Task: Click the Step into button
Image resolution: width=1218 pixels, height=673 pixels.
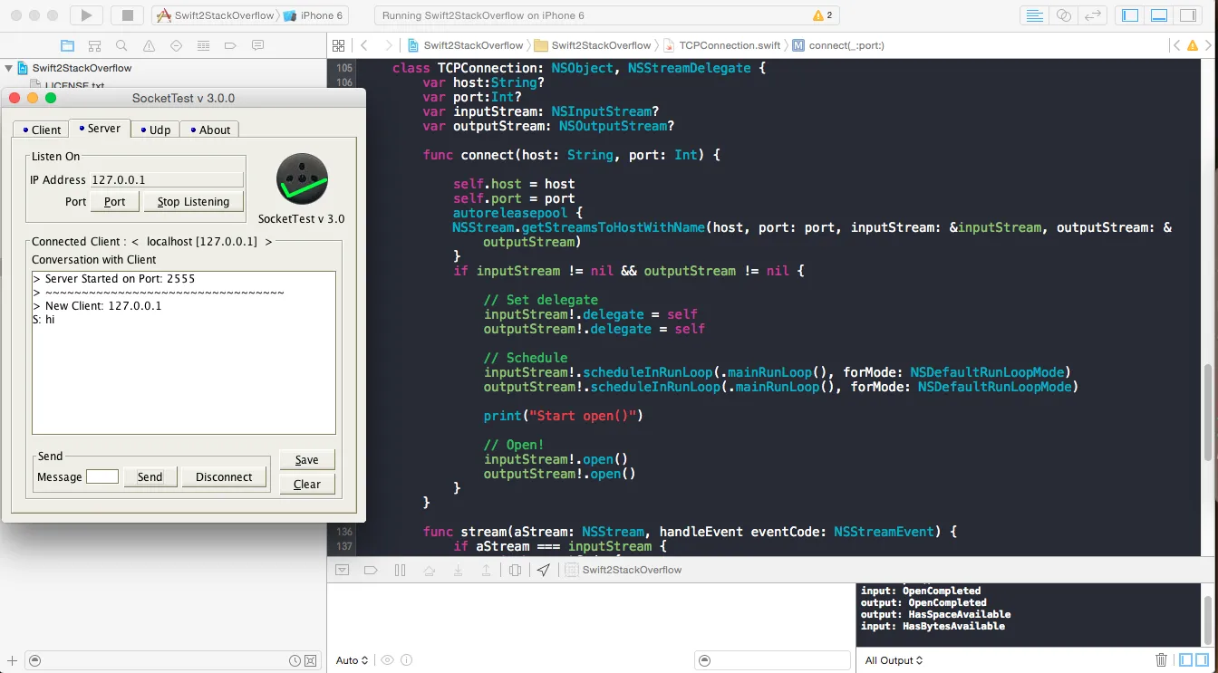Action: coord(458,570)
